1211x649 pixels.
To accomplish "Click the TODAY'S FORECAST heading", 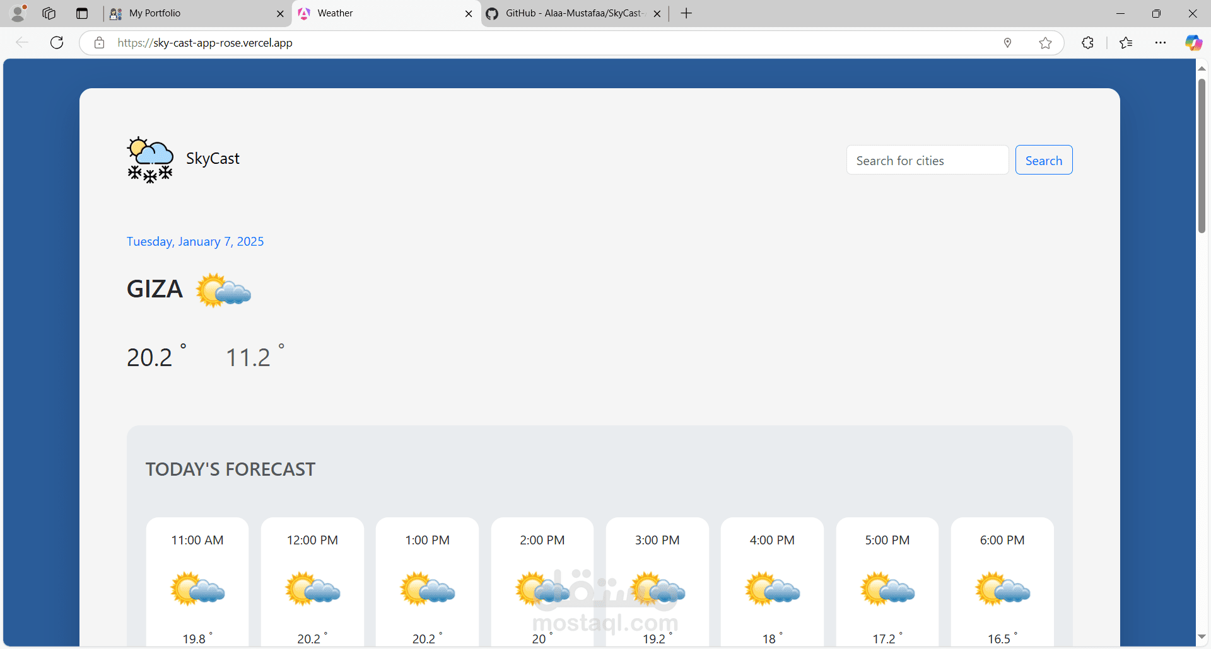I will (230, 469).
